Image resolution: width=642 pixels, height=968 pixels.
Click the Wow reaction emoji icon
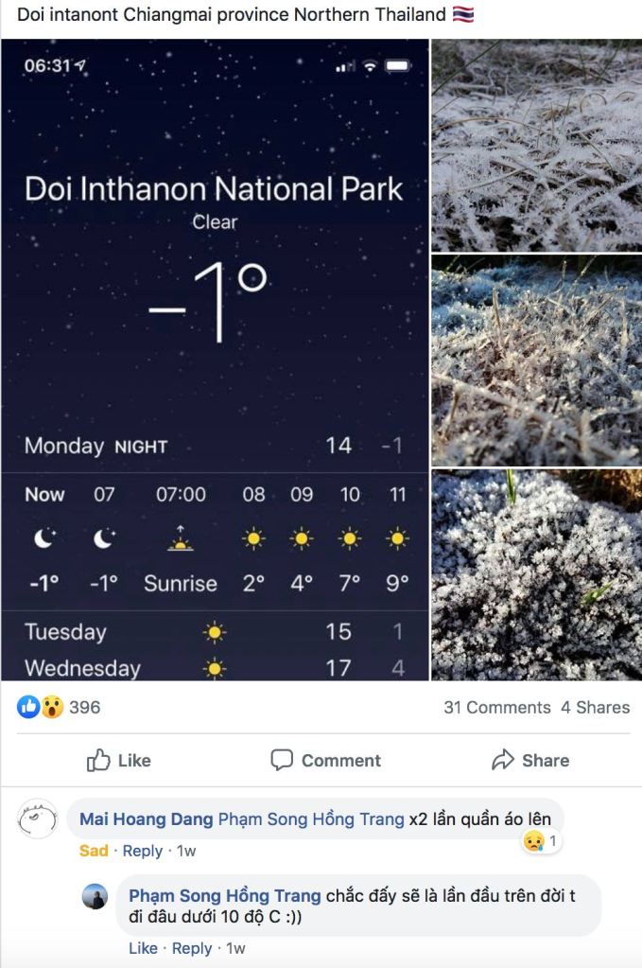[51, 707]
